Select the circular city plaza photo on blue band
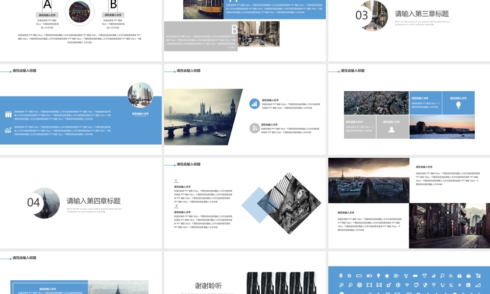The width and height of the screenshot is (490, 294). 140,95
